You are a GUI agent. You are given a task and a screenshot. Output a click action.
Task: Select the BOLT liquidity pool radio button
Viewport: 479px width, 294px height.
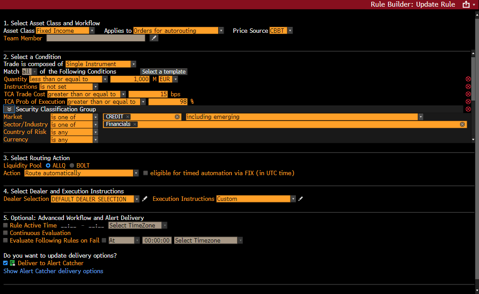click(x=73, y=166)
